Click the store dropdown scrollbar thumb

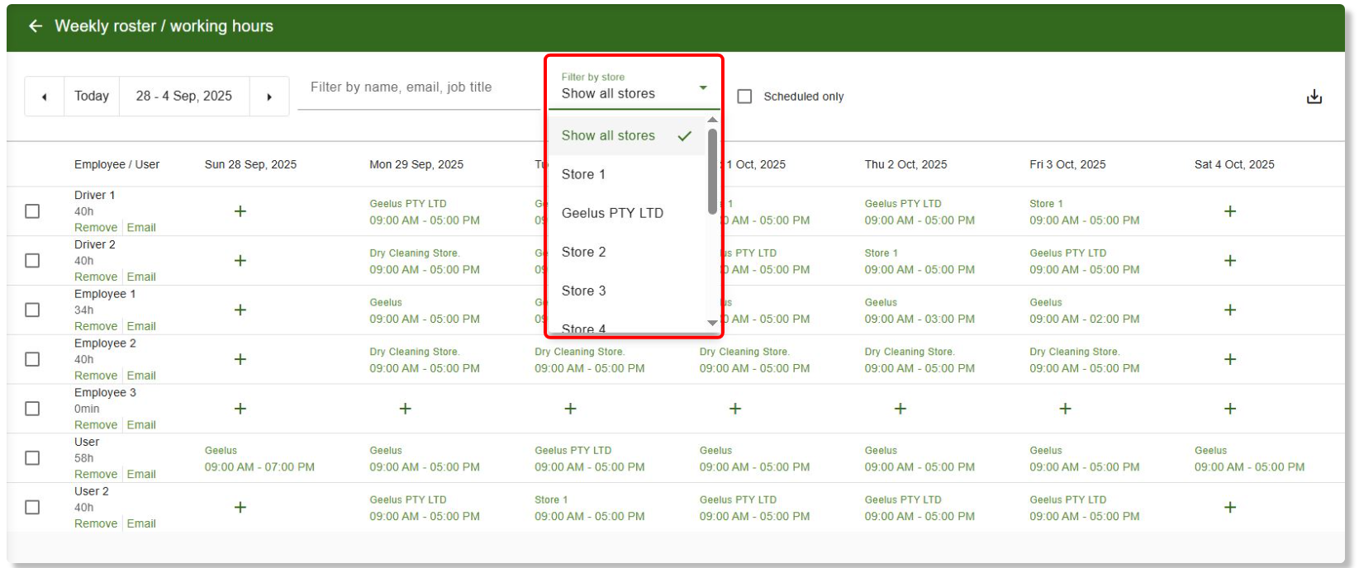(712, 171)
